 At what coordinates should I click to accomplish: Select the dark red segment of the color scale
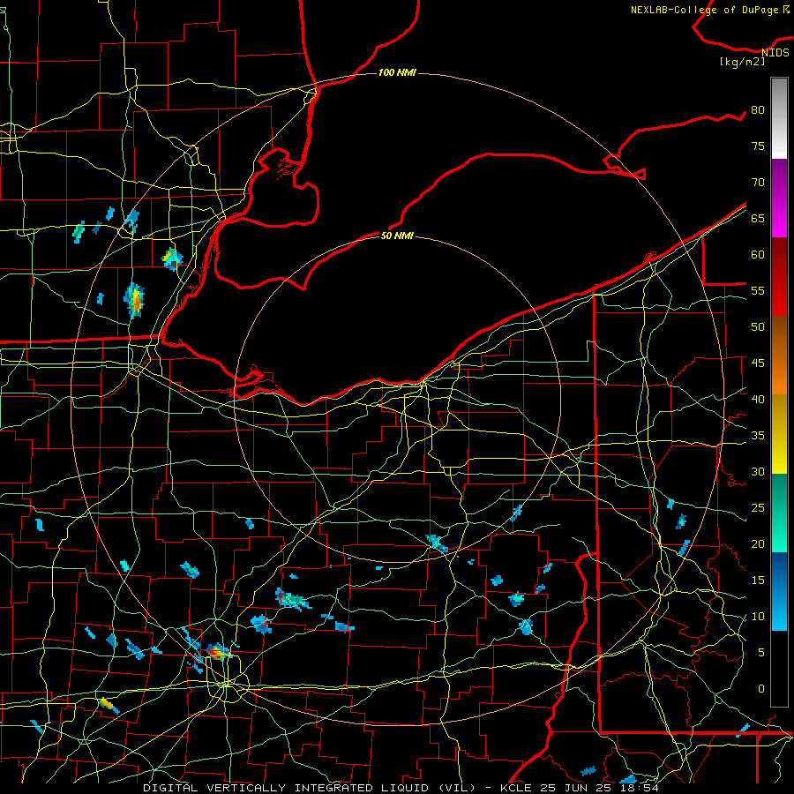coord(779,276)
